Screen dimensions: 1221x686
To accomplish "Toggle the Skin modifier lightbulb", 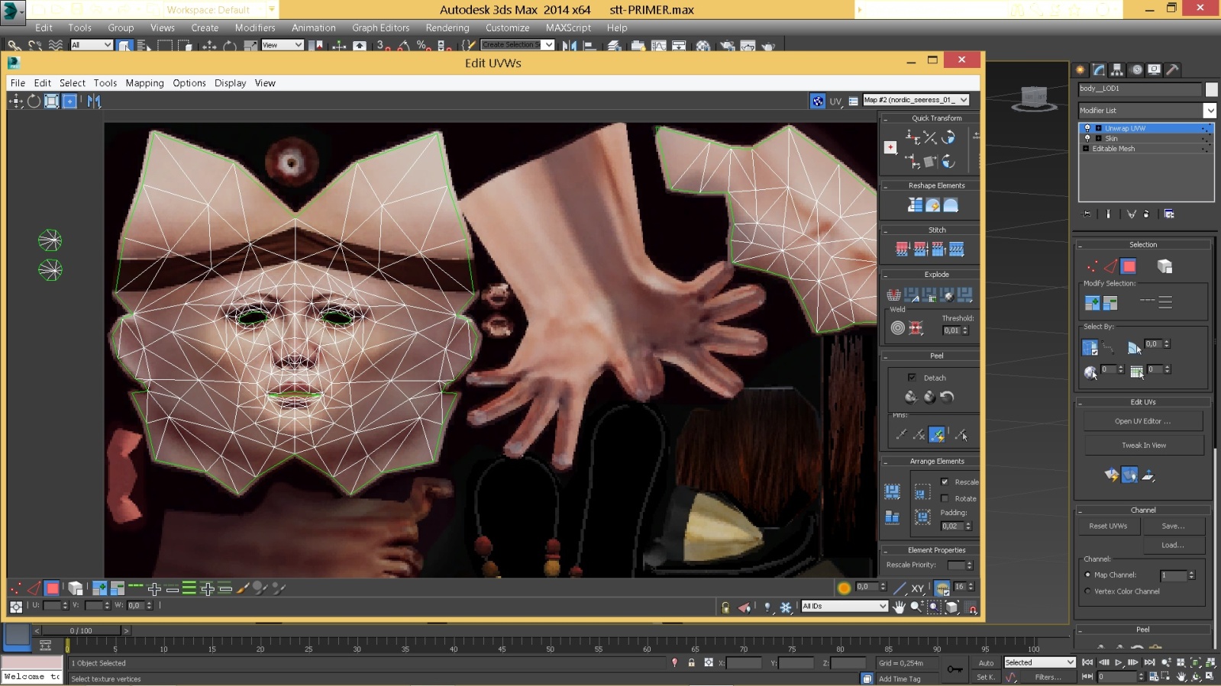I will pos(1087,138).
